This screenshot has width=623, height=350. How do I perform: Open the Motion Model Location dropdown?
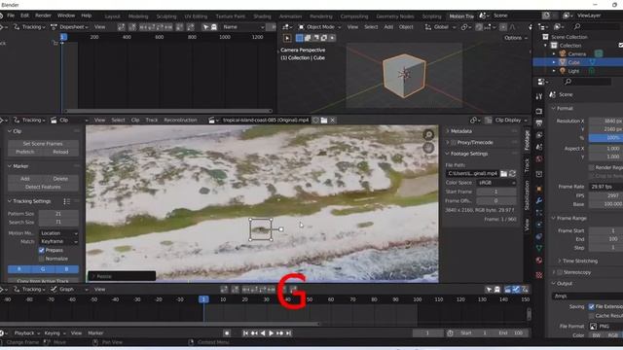coord(58,233)
